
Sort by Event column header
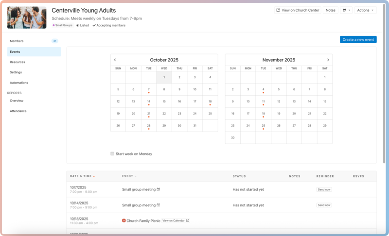(129, 176)
